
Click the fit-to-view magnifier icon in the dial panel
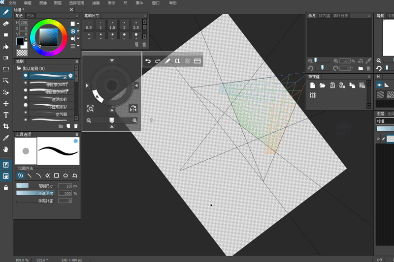tap(90, 109)
